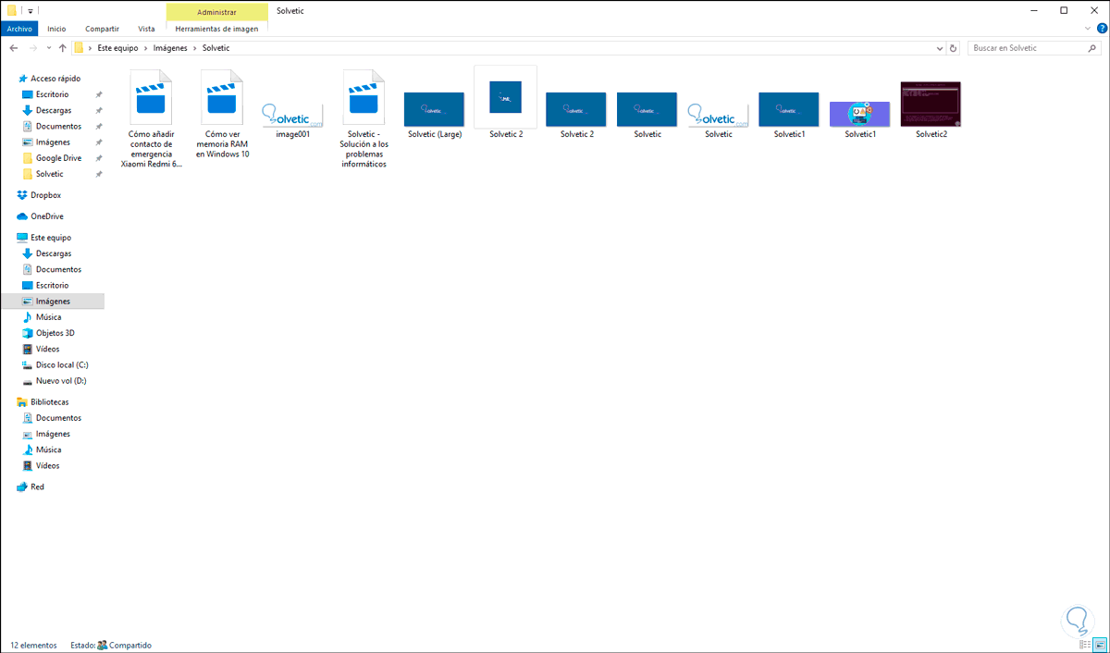Expand the ribbon with the chevron
The width and height of the screenshot is (1110, 653).
pos(1088,29)
